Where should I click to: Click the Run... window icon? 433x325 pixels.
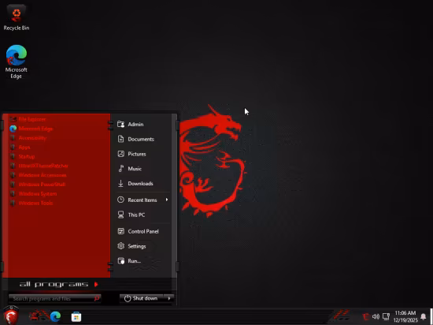coord(121,261)
